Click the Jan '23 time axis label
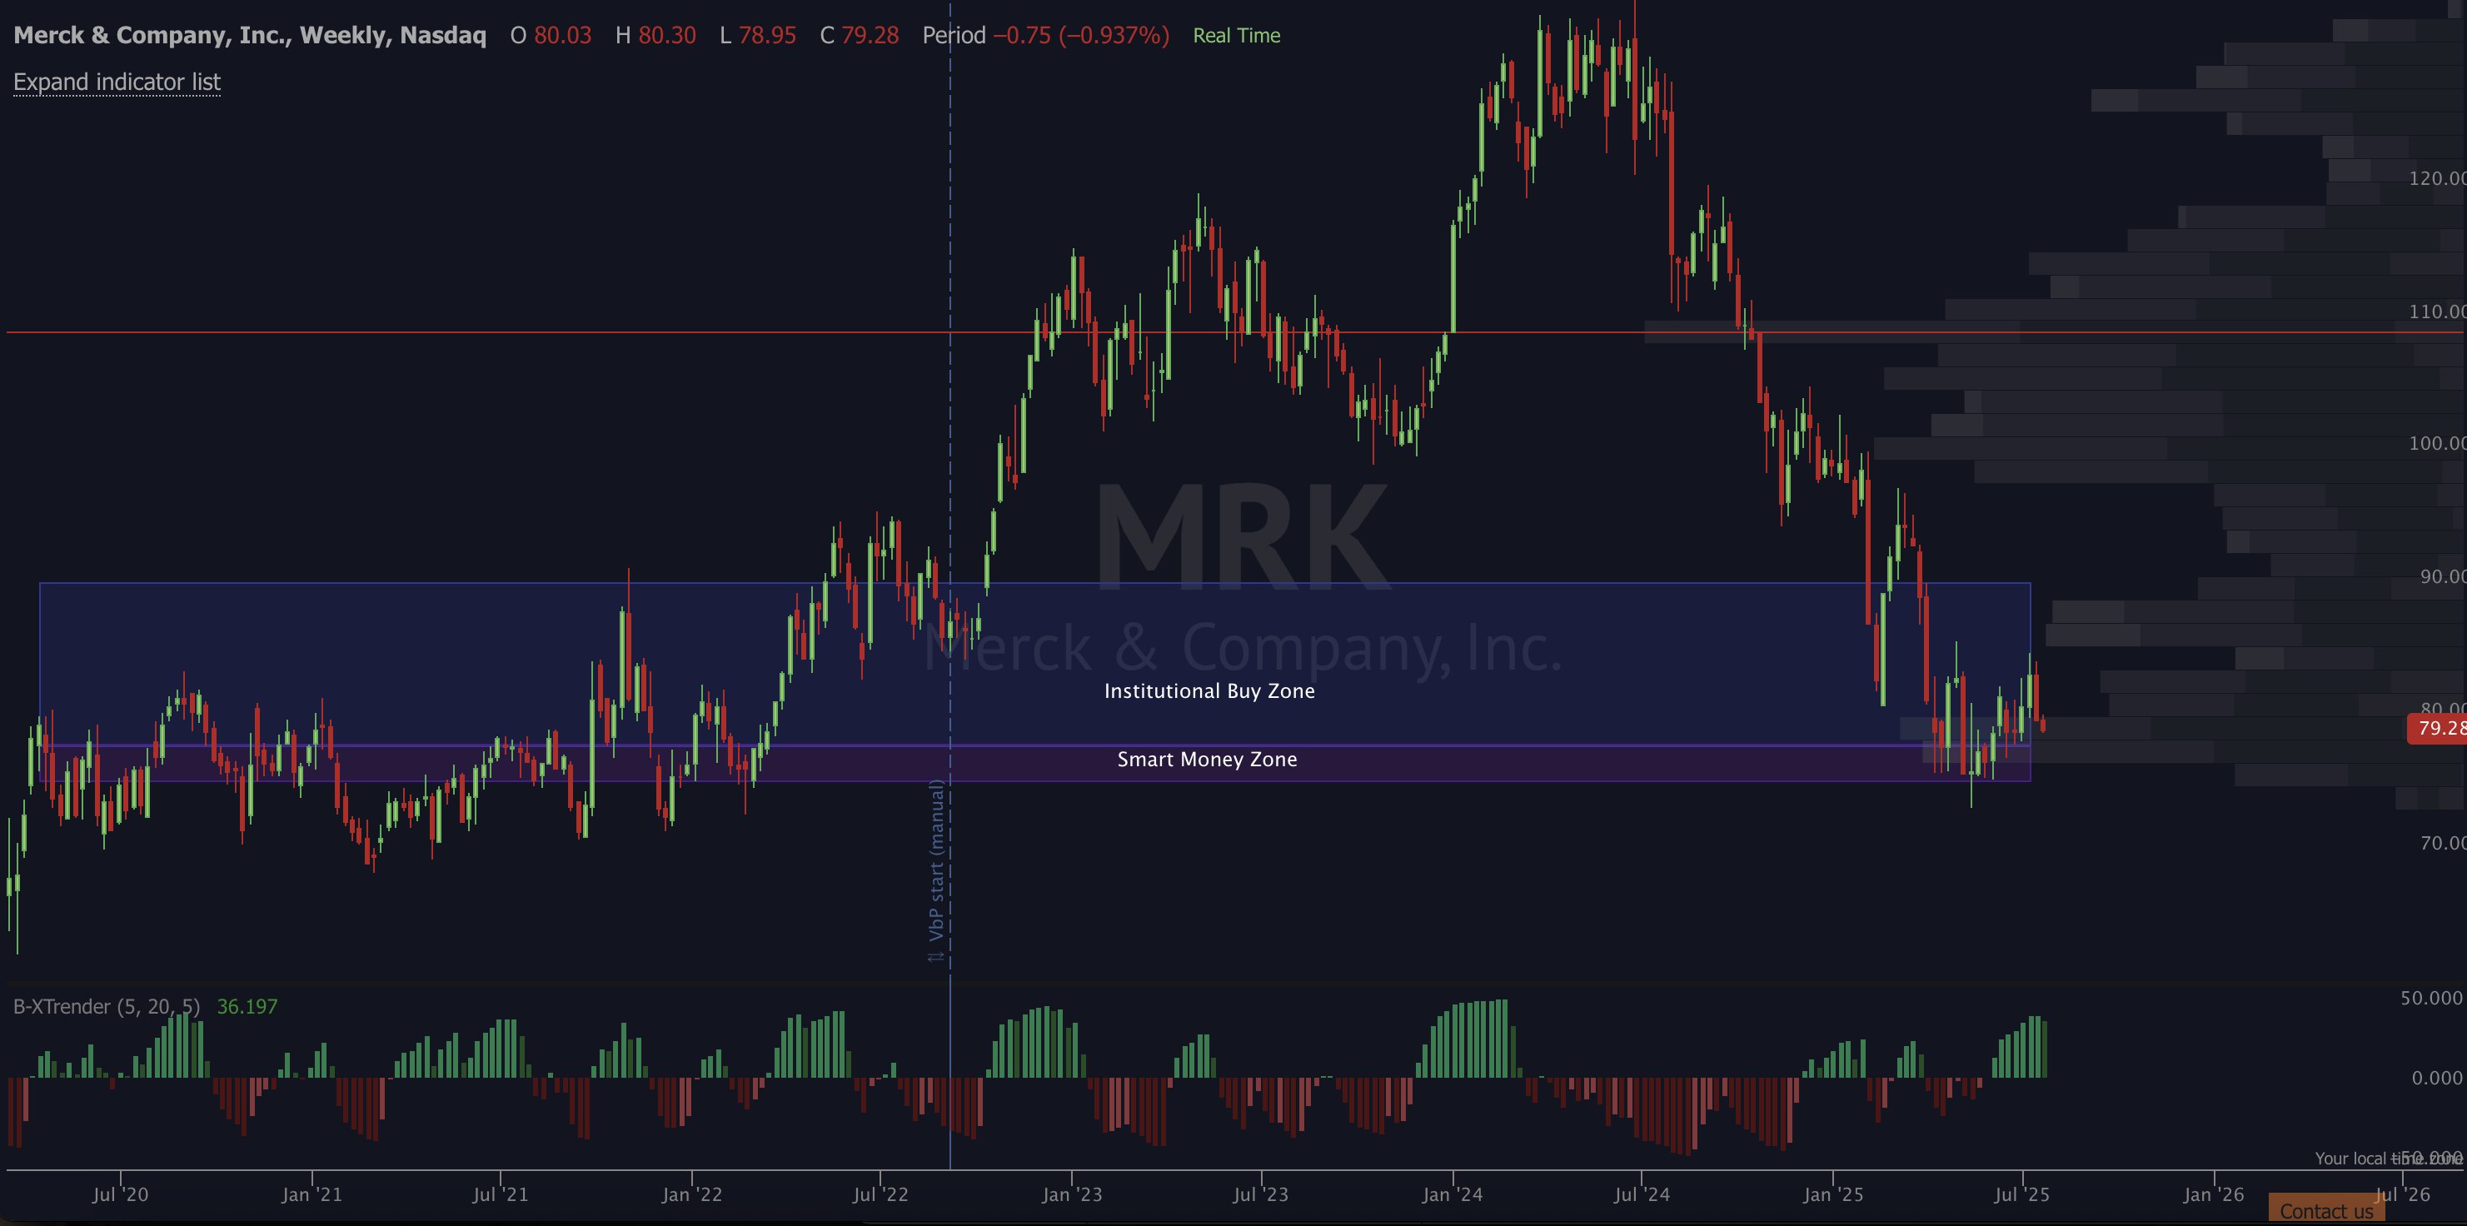The height and width of the screenshot is (1226, 2467). click(1071, 1194)
